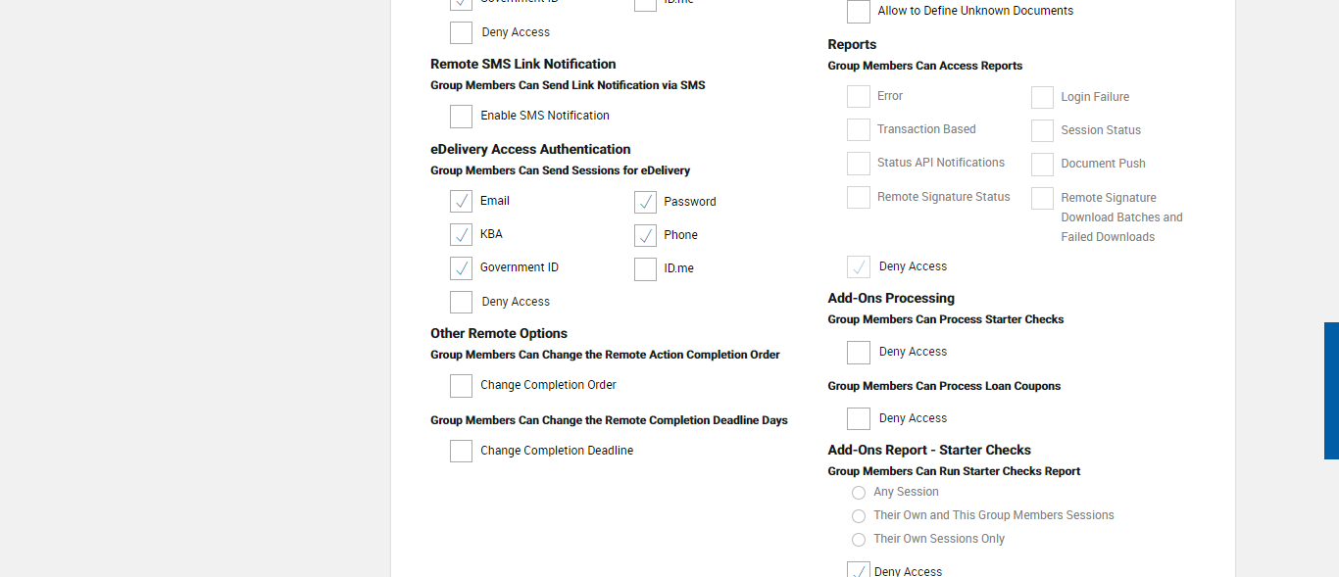The width and height of the screenshot is (1339, 577).
Task: Choose the Their Own Sessions Only radio option
Action: tap(859, 540)
